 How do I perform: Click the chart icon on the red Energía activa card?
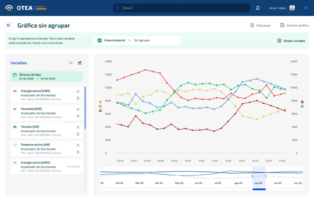(x=78, y=91)
